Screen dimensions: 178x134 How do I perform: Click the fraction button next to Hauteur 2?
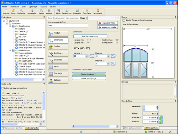coord(113,64)
